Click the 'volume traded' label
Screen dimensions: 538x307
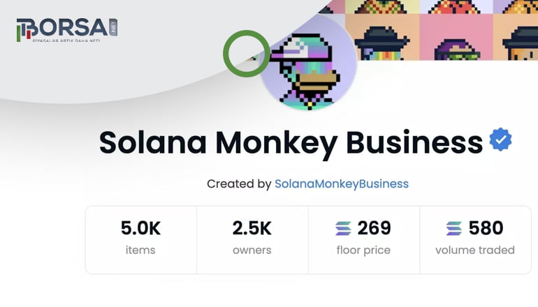[x=475, y=250]
